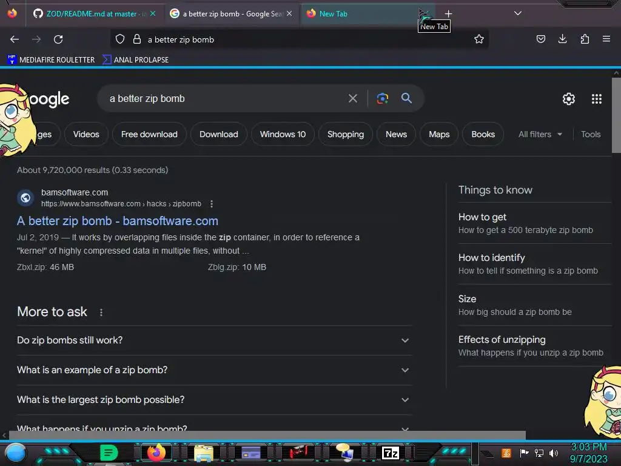The image size is (621, 466).
Task: Close the ZOD/README.md tab
Action: pos(153,13)
